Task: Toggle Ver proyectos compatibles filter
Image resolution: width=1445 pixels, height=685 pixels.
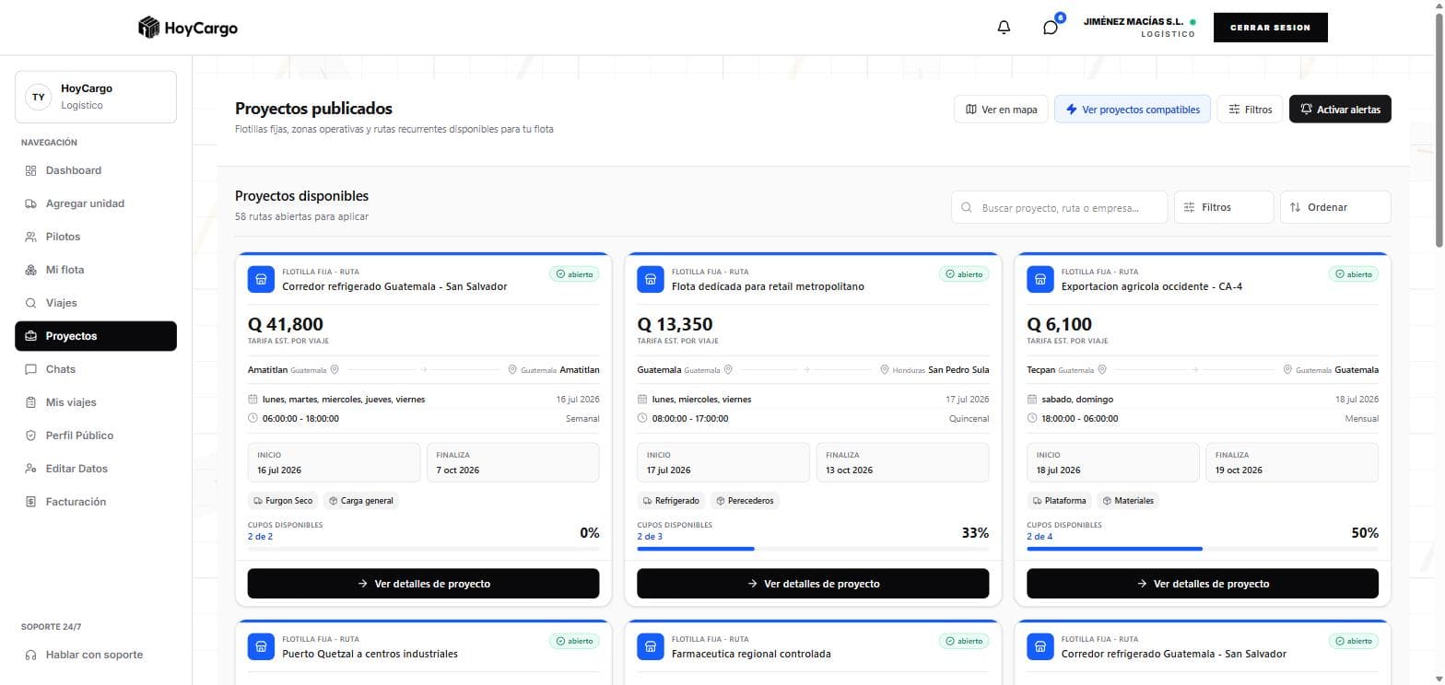Action: pos(1133,110)
